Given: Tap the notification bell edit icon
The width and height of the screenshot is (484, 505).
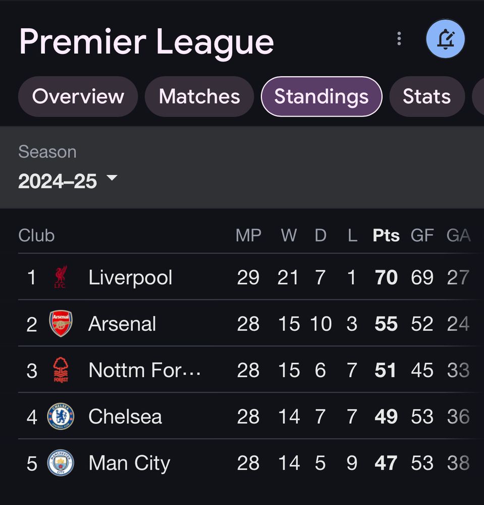Looking at the screenshot, I should coord(445,39).
